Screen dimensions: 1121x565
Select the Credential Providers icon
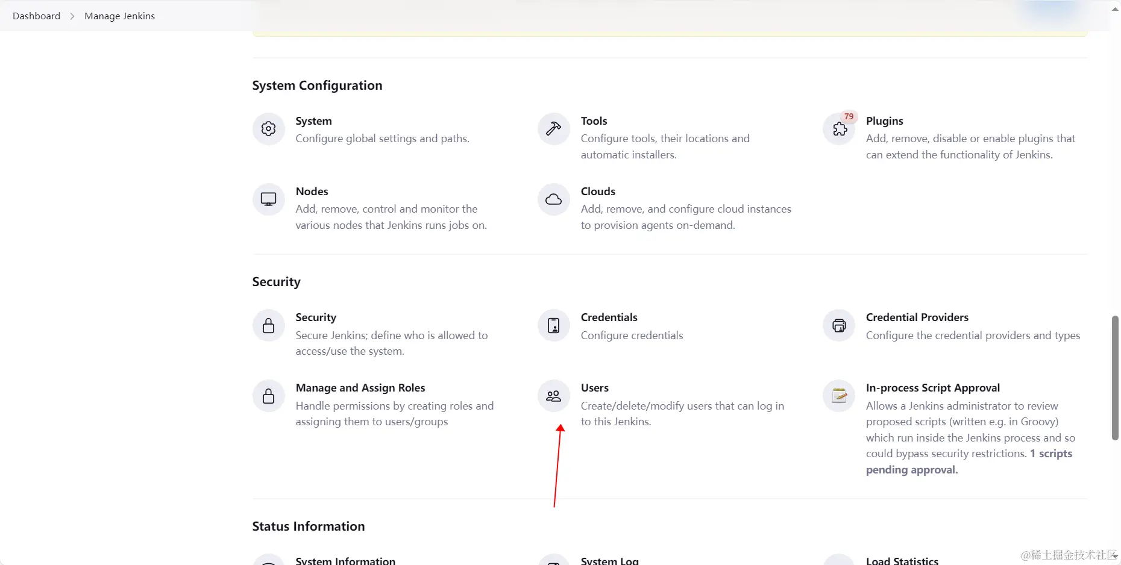[839, 326]
